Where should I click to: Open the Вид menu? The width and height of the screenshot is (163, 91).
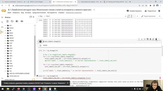[x=22, y=13]
